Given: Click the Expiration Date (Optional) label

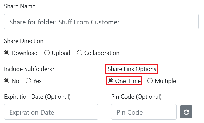Looking at the screenshot, I should [37, 97].
